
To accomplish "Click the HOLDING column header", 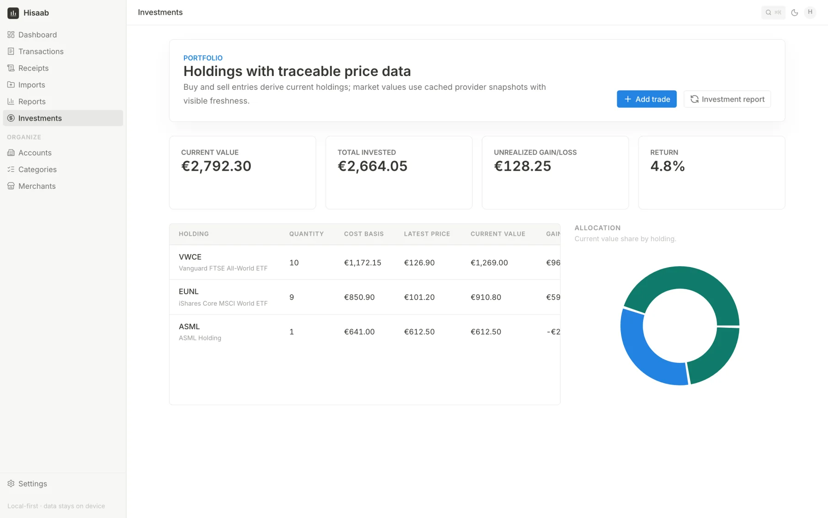I will 194,234.
